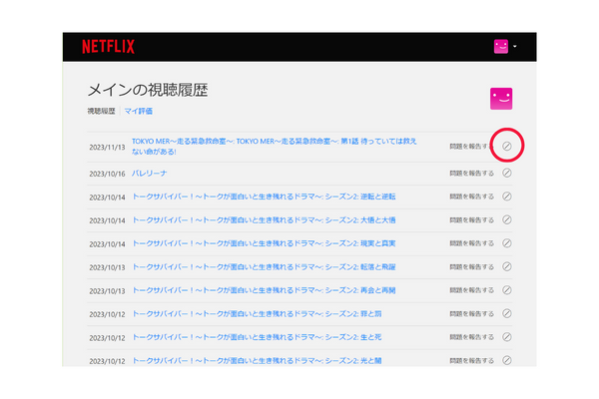599x399 pixels.
Task: Open the トークサバイバー 罪と罰 episode link
Action: [x=257, y=314]
